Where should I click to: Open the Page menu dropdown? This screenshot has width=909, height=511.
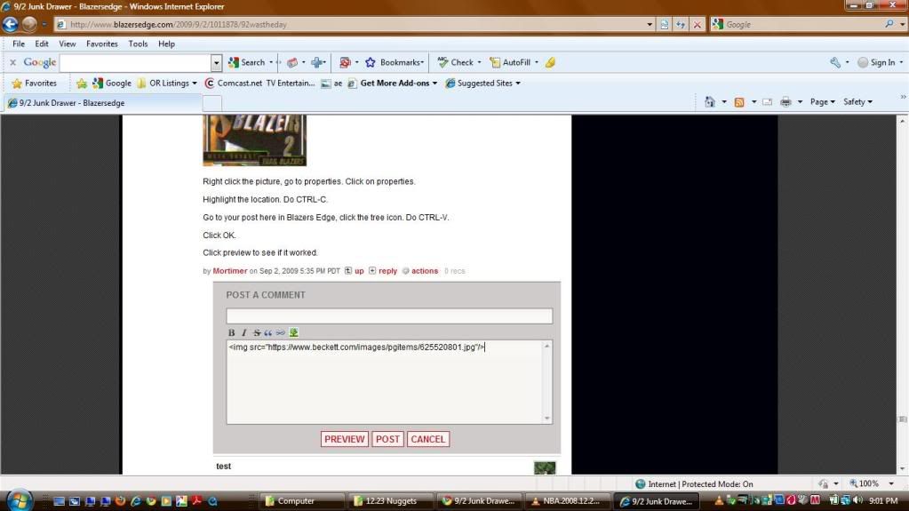click(822, 102)
